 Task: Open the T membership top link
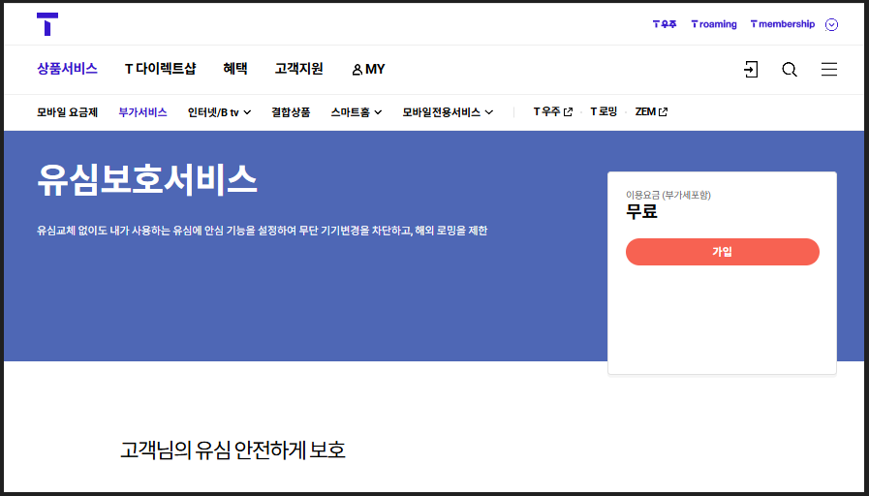783,24
